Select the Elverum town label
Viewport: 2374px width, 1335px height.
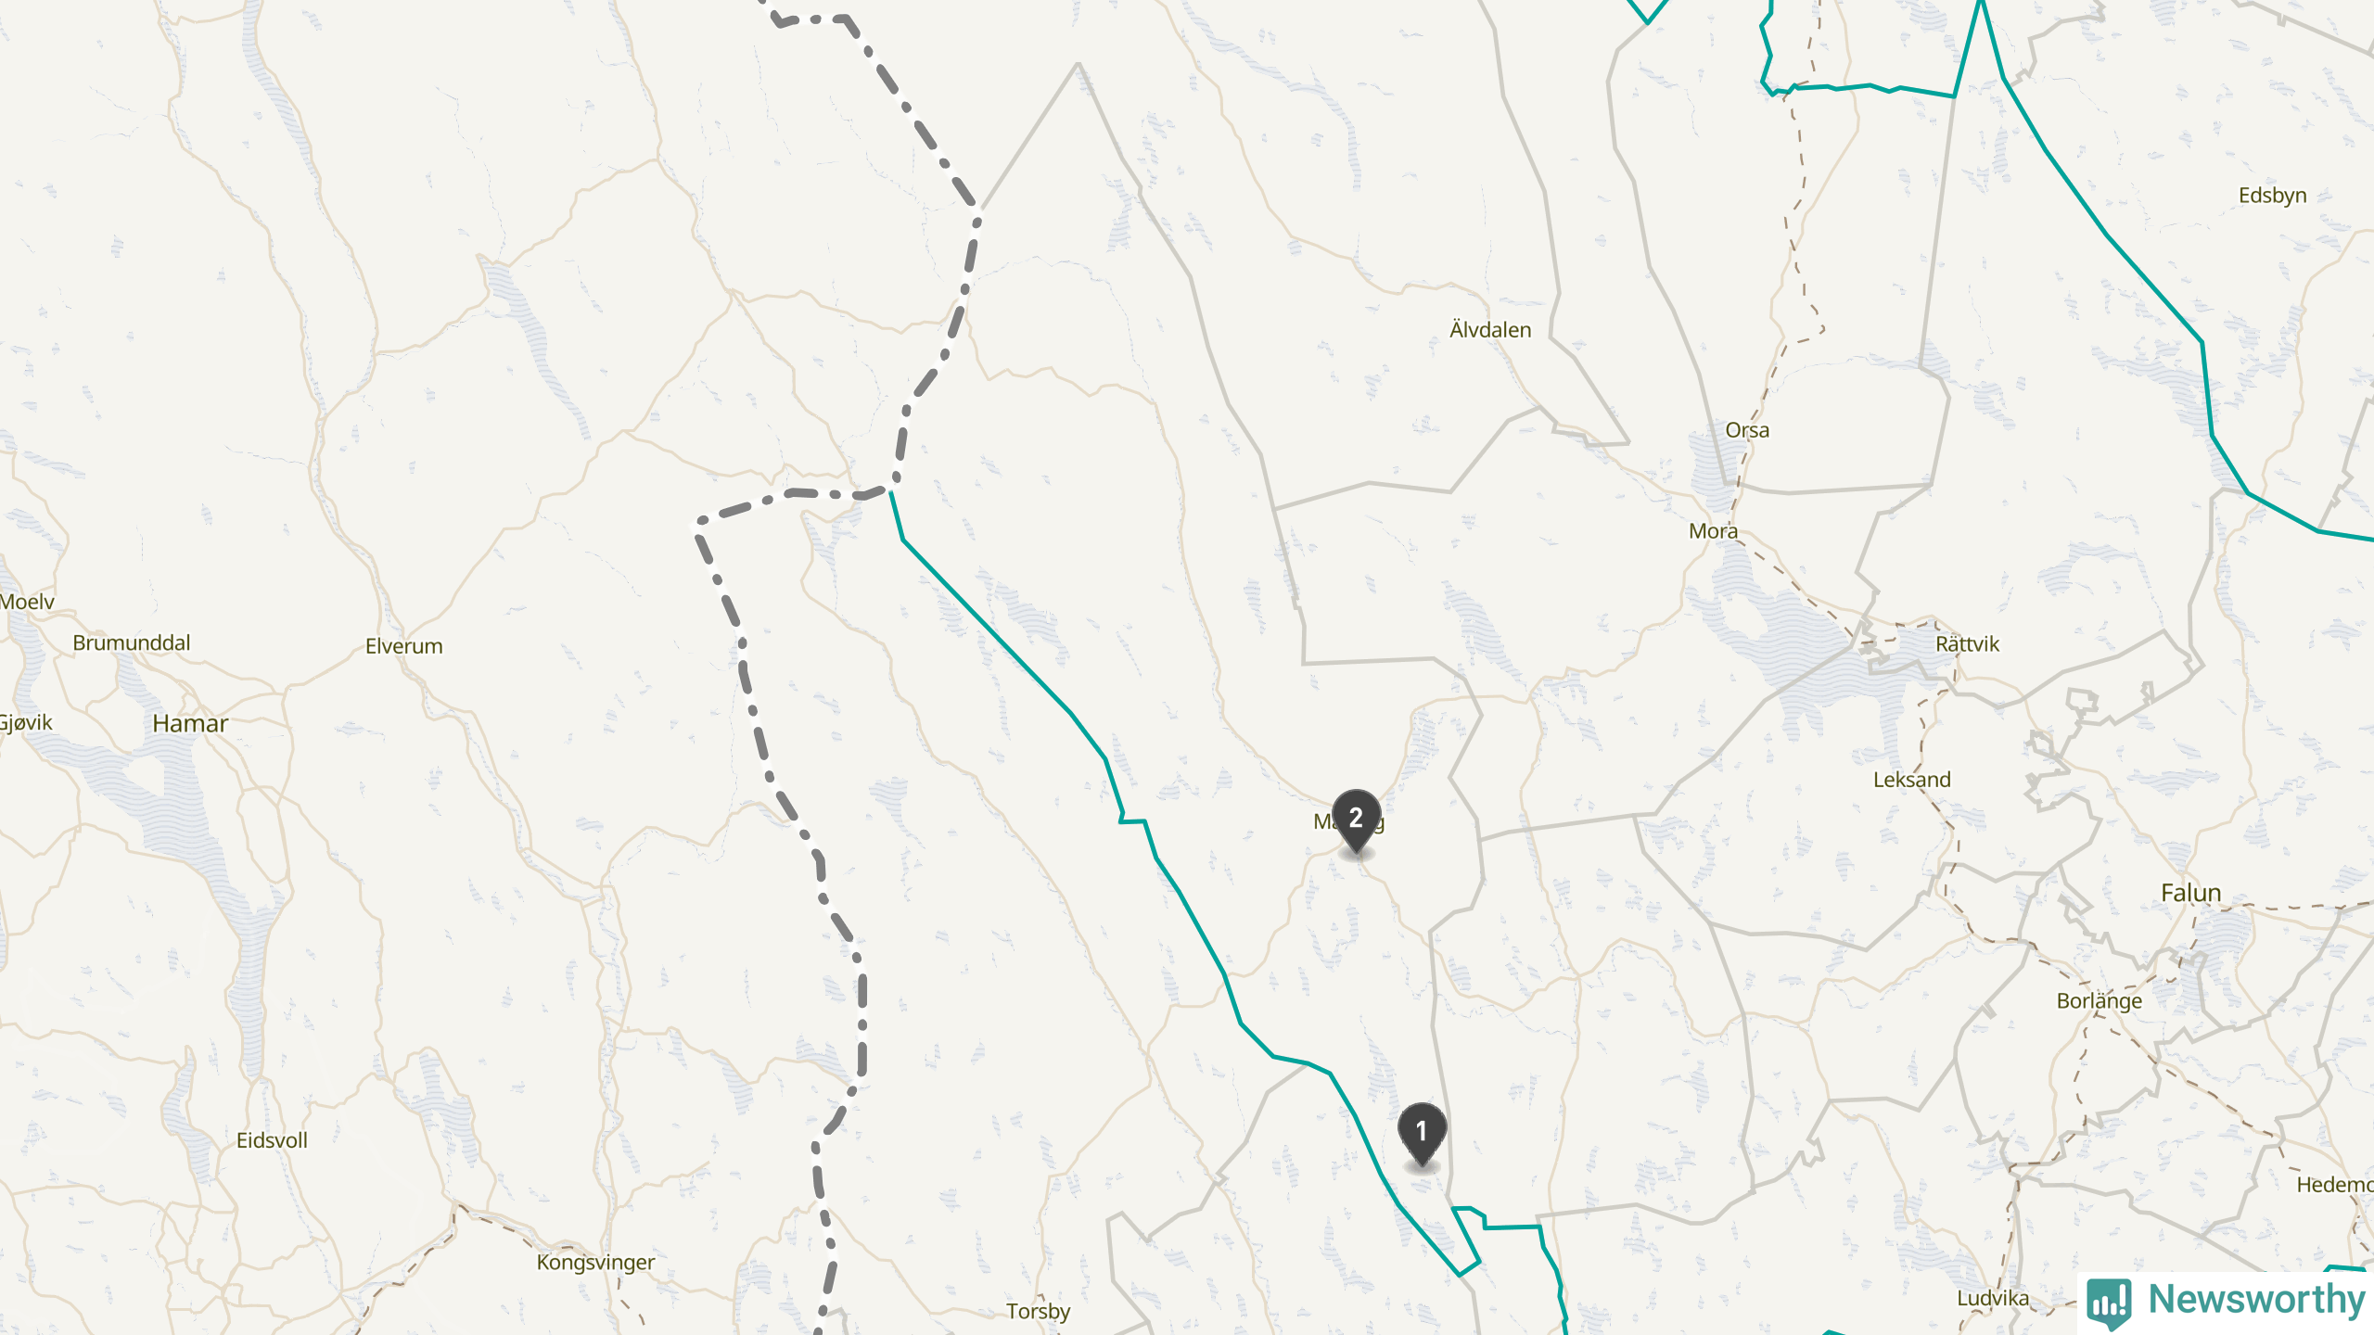(404, 646)
